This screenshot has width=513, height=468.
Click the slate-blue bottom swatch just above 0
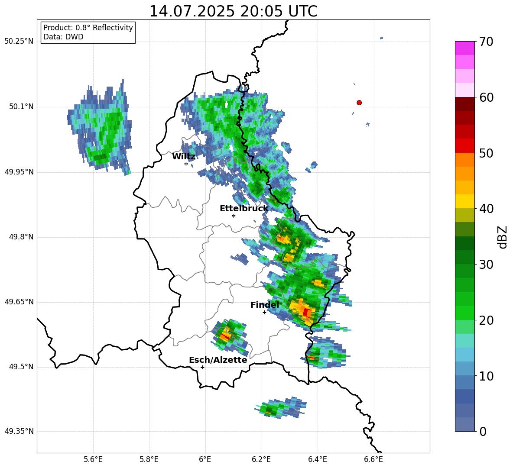(x=464, y=424)
